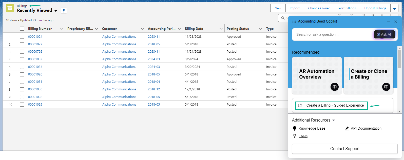This screenshot has height=160, width=404.
Task: Open the Billing Number column menu
Action: 62,29
